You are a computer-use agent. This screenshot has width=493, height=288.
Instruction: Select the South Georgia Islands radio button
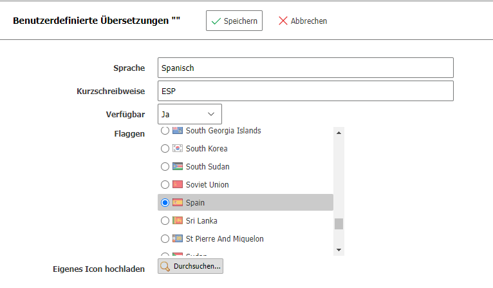pos(165,131)
